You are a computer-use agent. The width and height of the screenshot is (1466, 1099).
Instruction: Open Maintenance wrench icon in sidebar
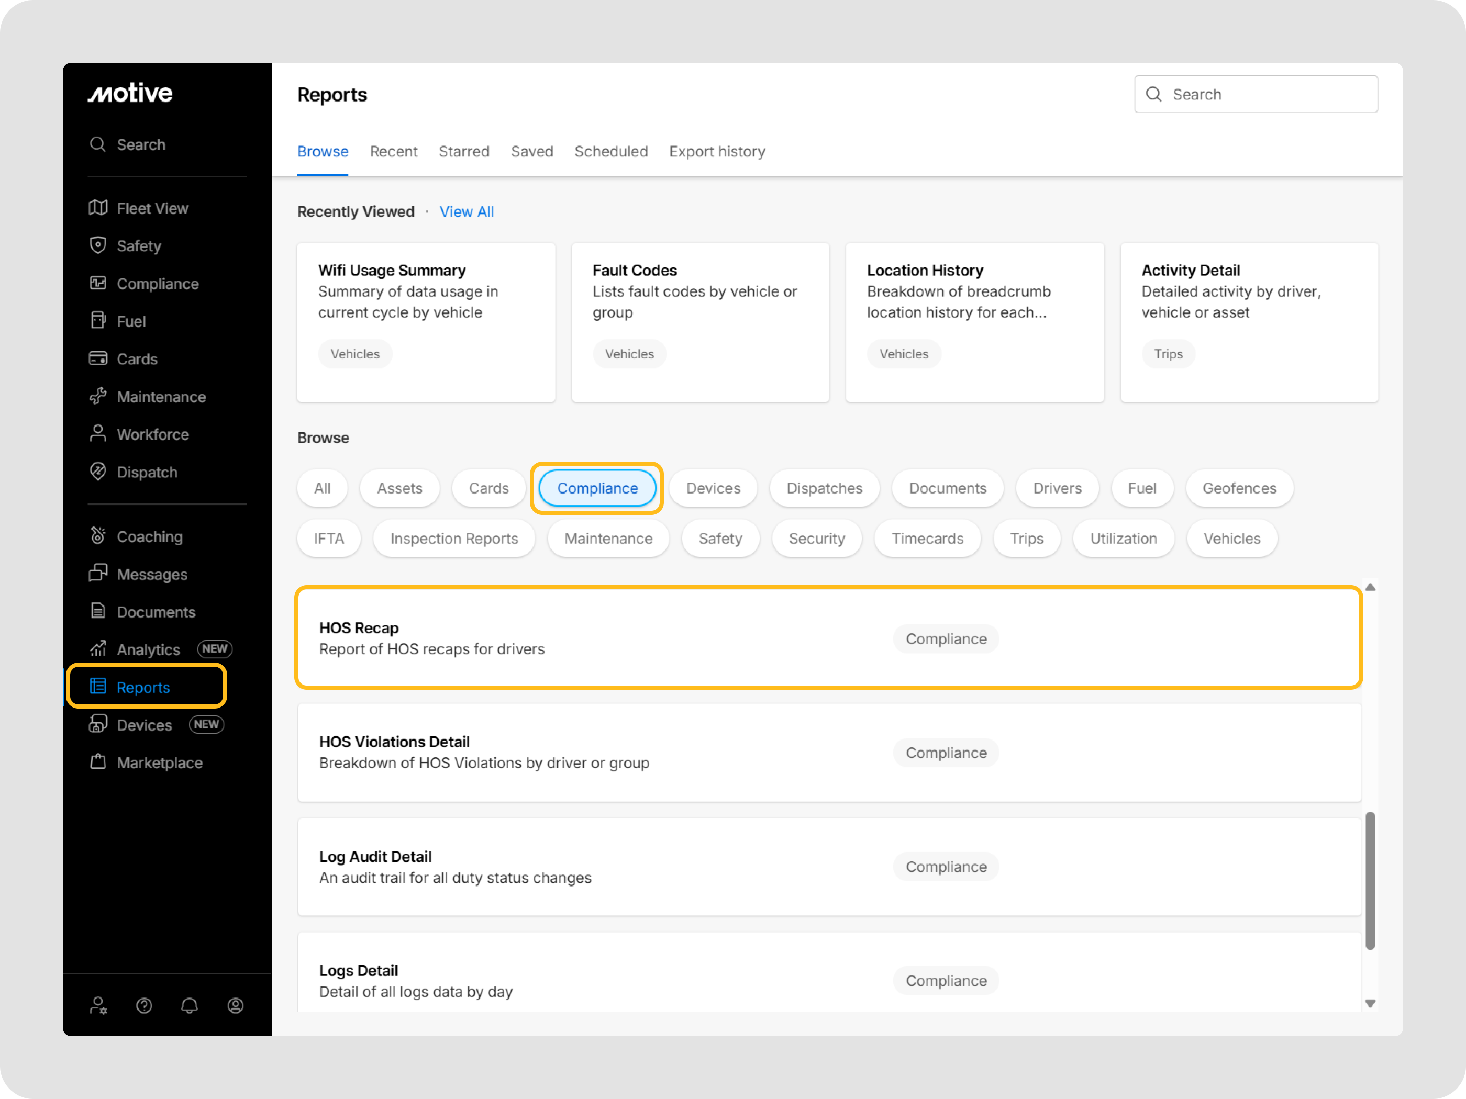point(98,396)
